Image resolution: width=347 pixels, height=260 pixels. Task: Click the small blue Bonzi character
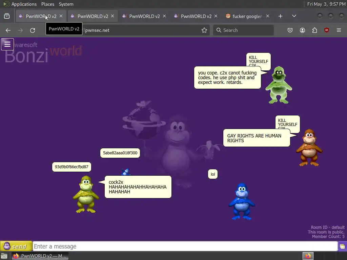pyautogui.click(x=126, y=172)
